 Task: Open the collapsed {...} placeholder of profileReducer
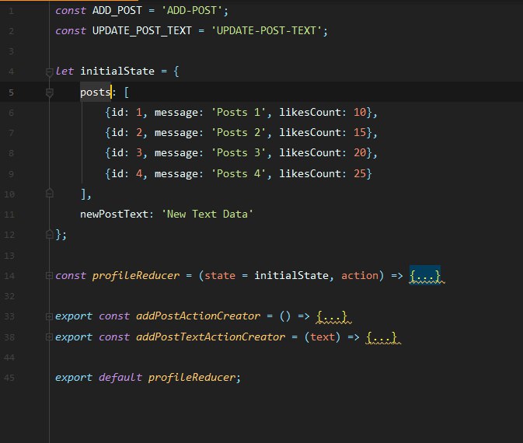[425, 276]
